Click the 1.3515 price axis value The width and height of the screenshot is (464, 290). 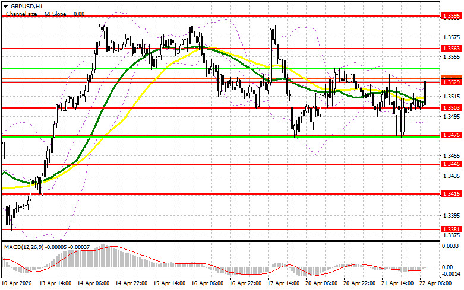[x=452, y=97]
